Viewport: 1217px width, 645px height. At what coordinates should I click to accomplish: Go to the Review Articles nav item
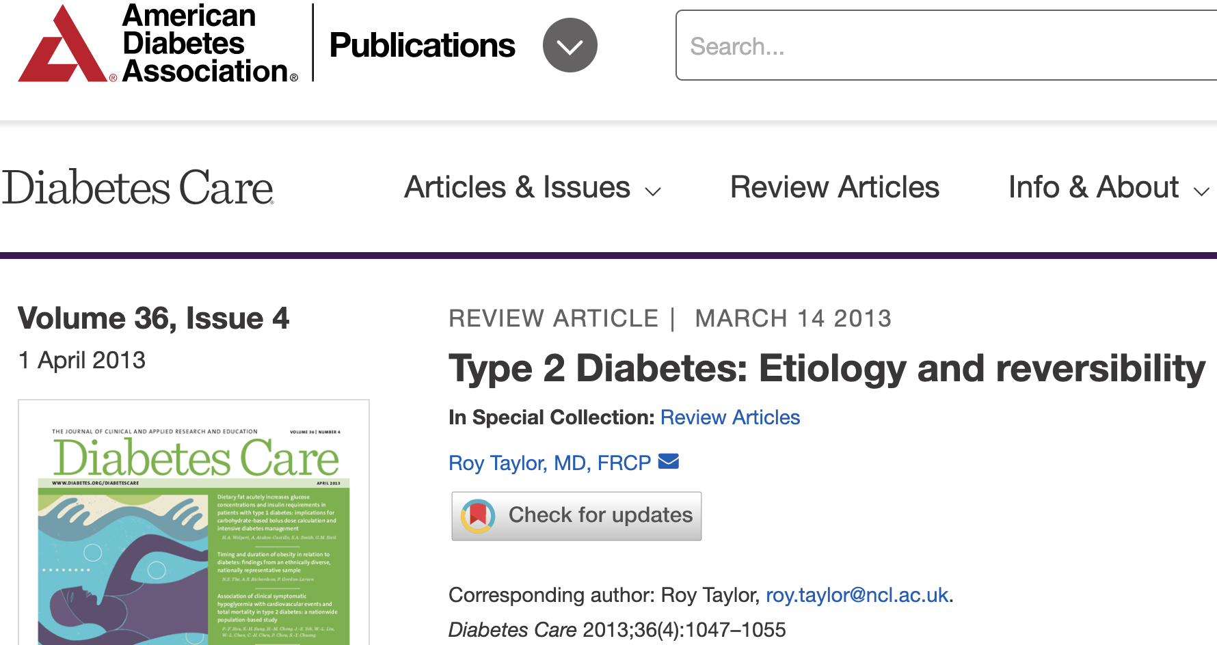(834, 188)
